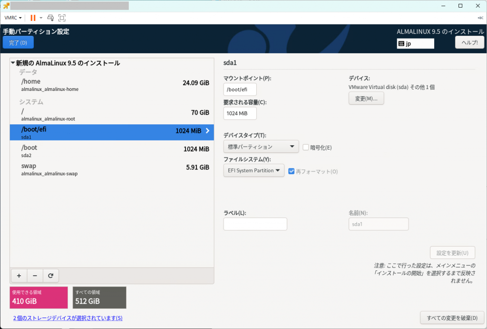Click the 5.91 GiB swap size value
The width and height of the screenshot is (487, 329).
pyautogui.click(x=197, y=167)
